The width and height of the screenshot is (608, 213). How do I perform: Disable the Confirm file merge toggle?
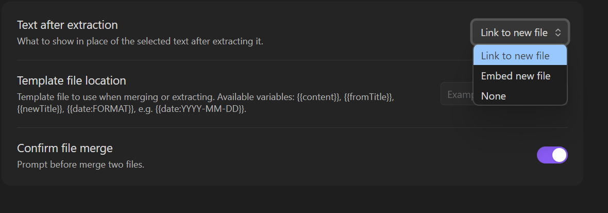[x=552, y=155]
